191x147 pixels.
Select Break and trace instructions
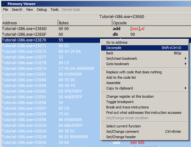click(x=127, y=107)
